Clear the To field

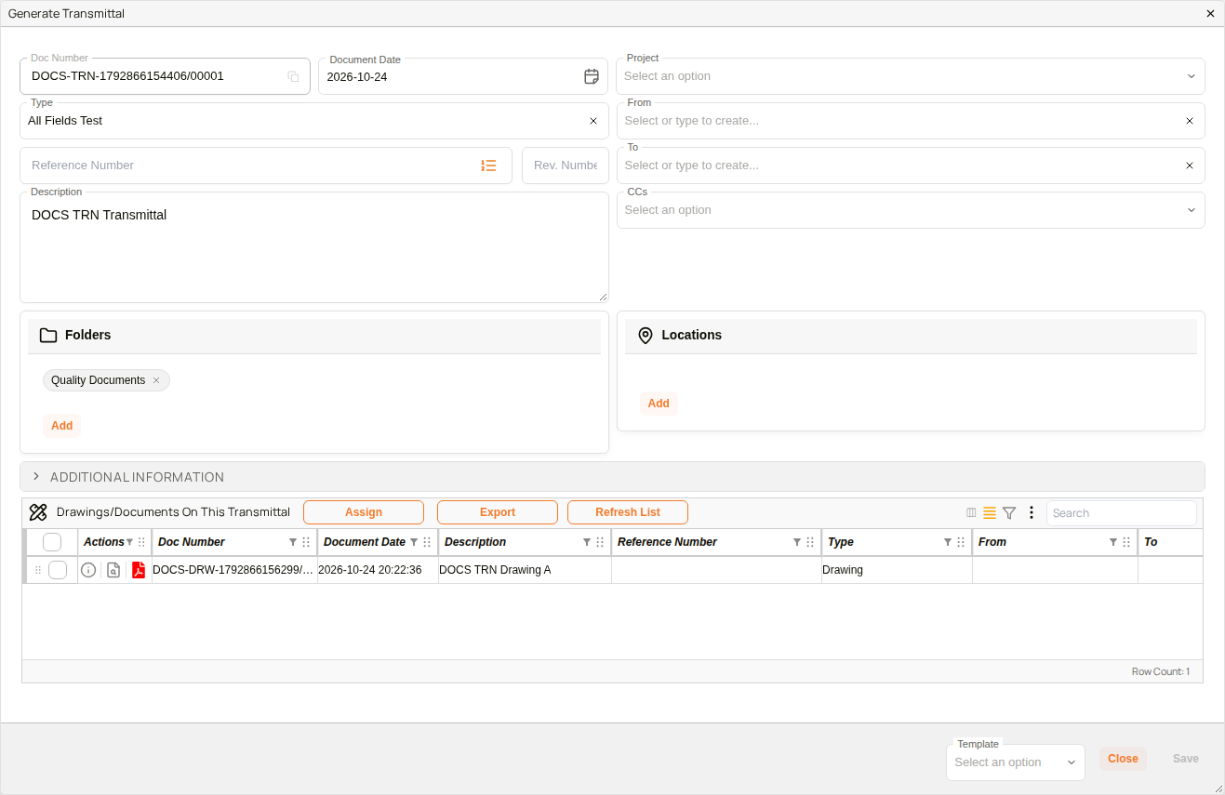tap(1190, 166)
